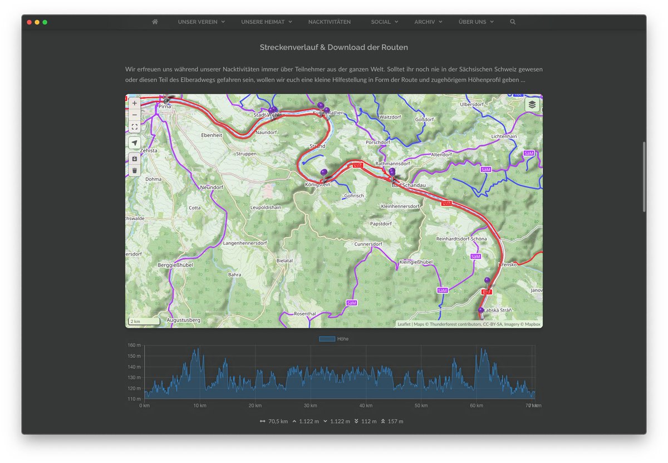This screenshot has height=463, width=668.
Task: Click the distance arrows icon by 70,5 km
Action: [262, 421]
